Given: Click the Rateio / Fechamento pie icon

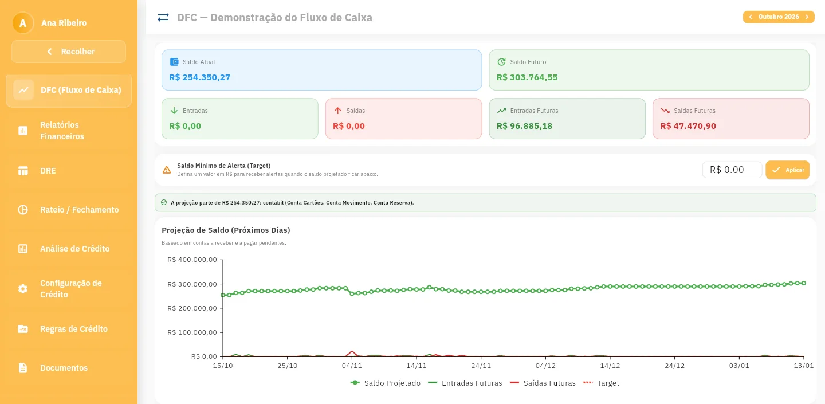Looking at the screenshot, I should click(23, 210).
